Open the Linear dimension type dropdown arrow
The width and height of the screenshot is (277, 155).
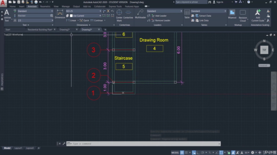[78, 20]
